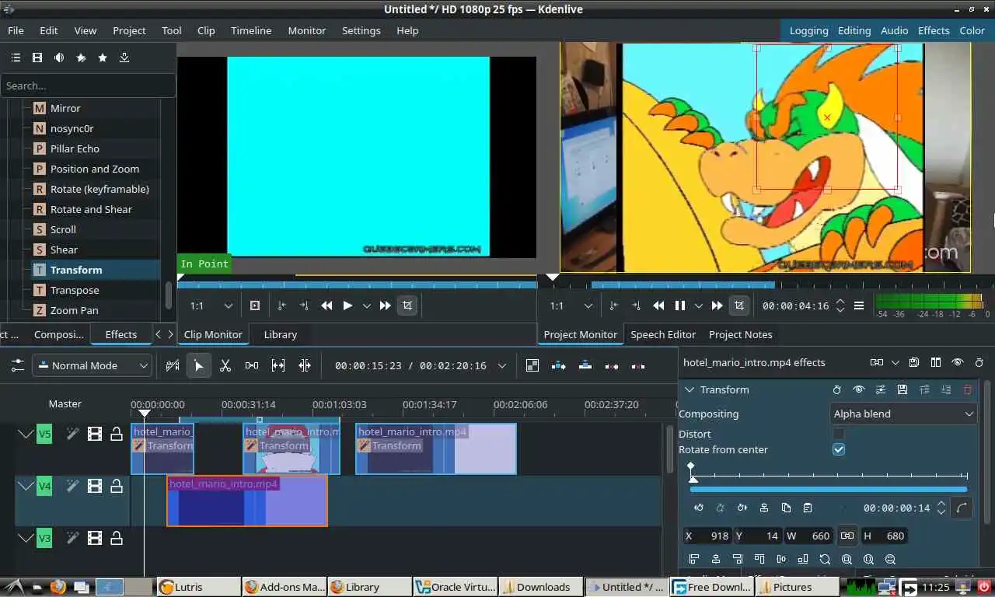Collapse the Transform effect section

pyautogui.click(x=689, y=389)
